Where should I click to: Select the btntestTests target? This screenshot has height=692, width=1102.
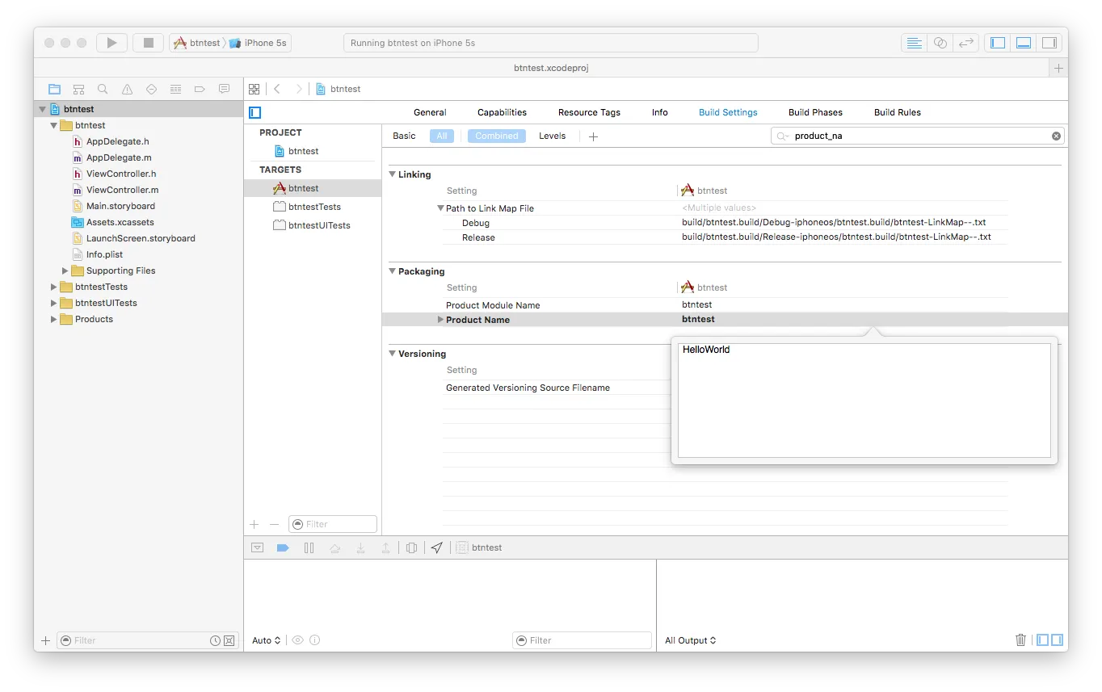[313, 207]
